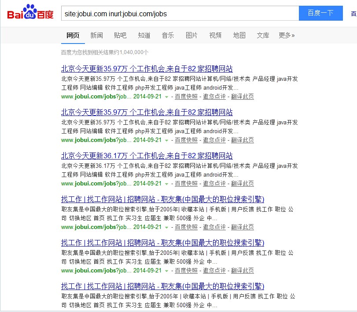Open the fifth result titled 找工作 | 找工作网站
This screenshot has width=357, height=312.
tap(162, 243)
